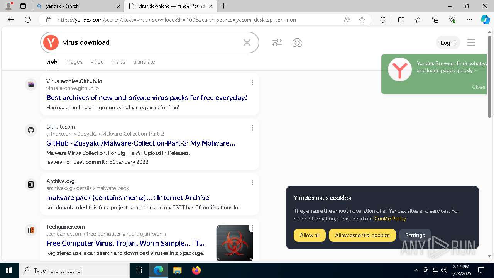Image resolution: width=494 pixels, height=278 pixels.
Task: Click the virus download search input
Action: pos(151,42)
